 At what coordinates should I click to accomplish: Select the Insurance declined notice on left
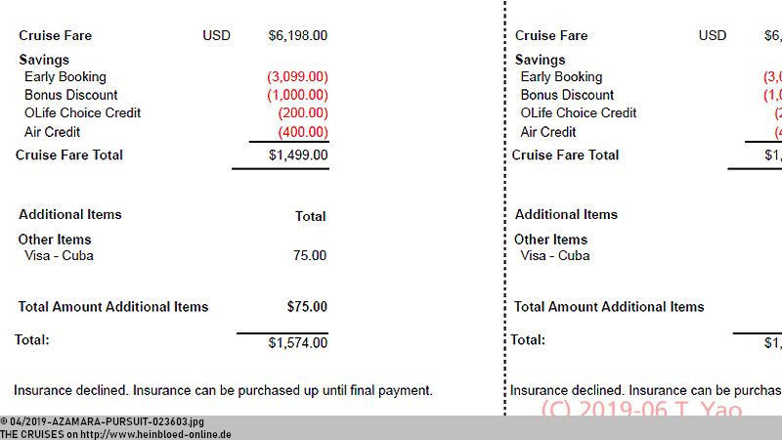(x=223, y=390)
